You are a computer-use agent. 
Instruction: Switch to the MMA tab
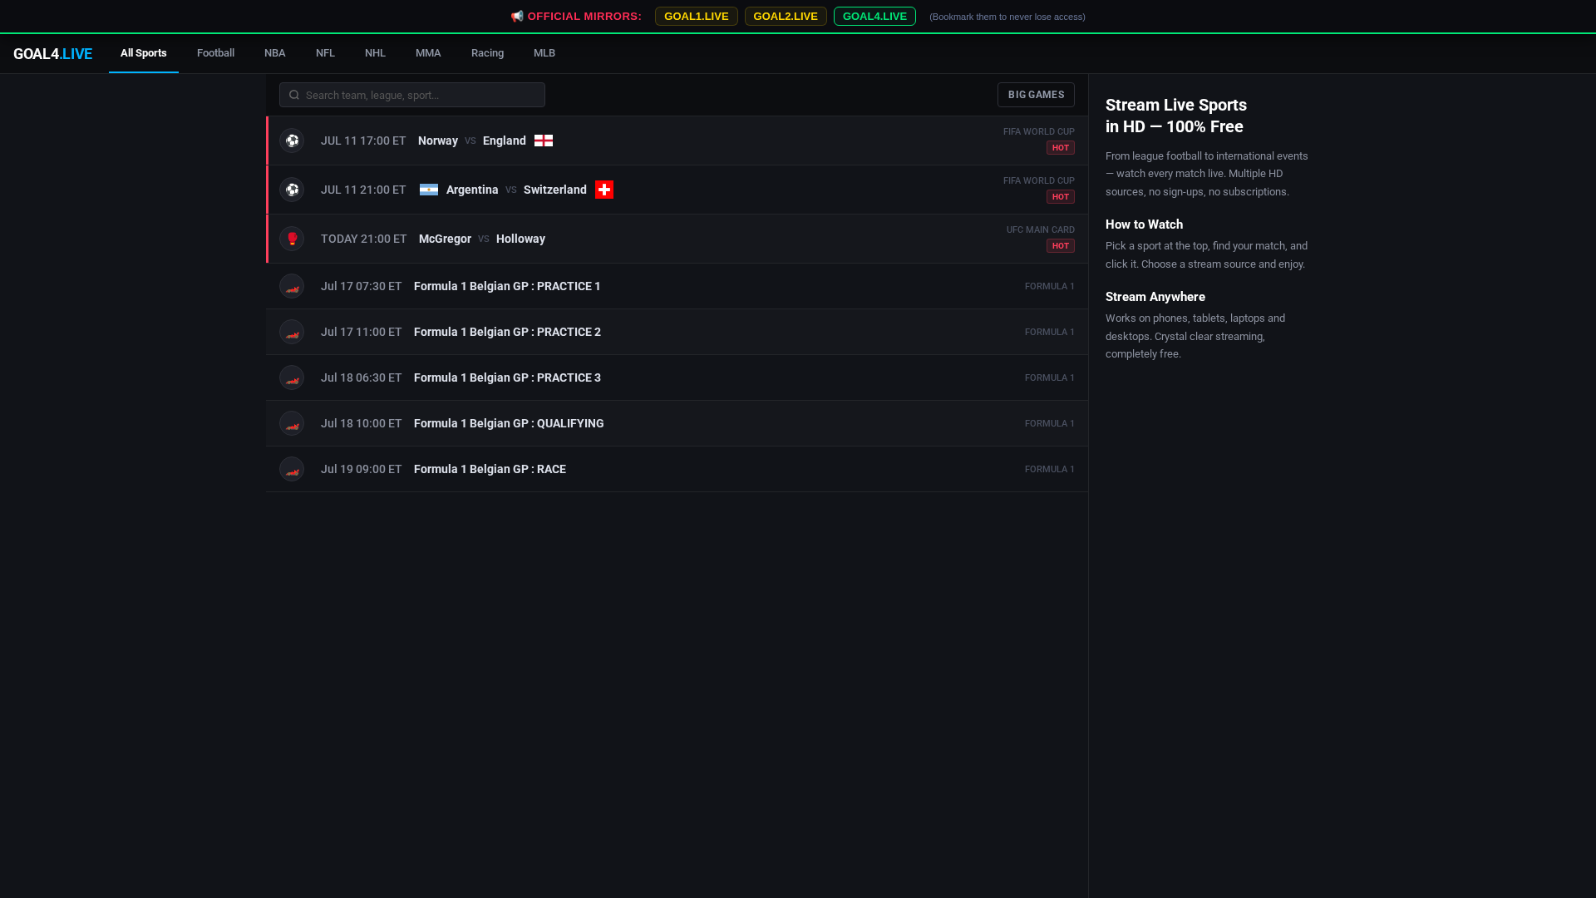[428, 53]
